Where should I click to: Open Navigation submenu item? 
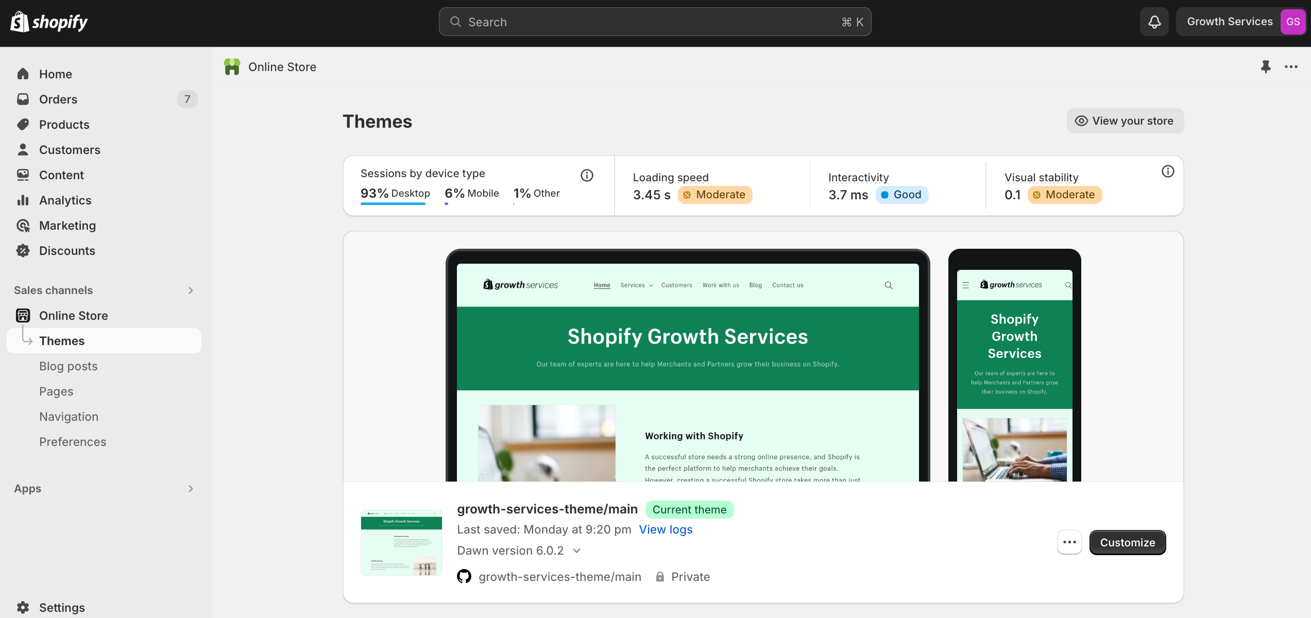tap(105, 416)
